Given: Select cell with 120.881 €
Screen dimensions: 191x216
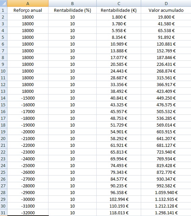Looking at the screenshot, I should click(x=166, y=44).
